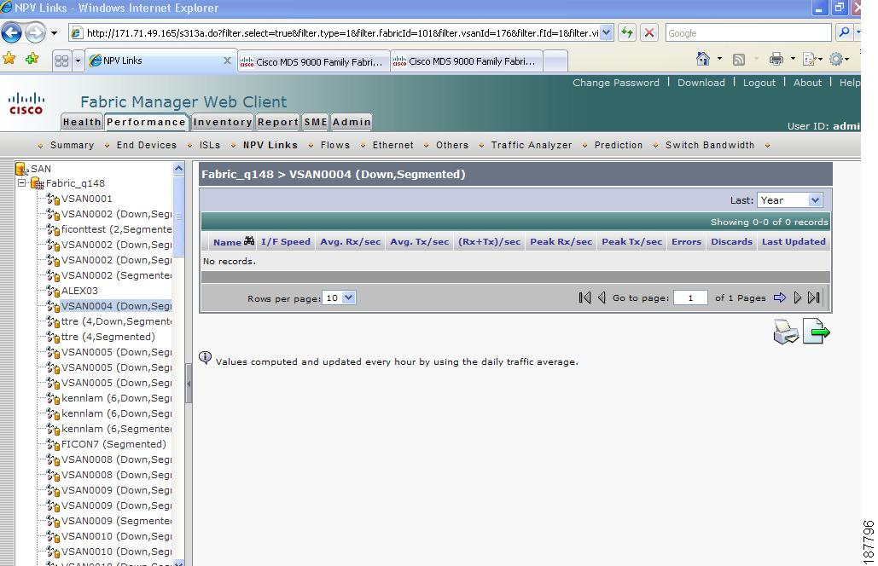Click the binoculars filter icon beside Name

(249, 241)
